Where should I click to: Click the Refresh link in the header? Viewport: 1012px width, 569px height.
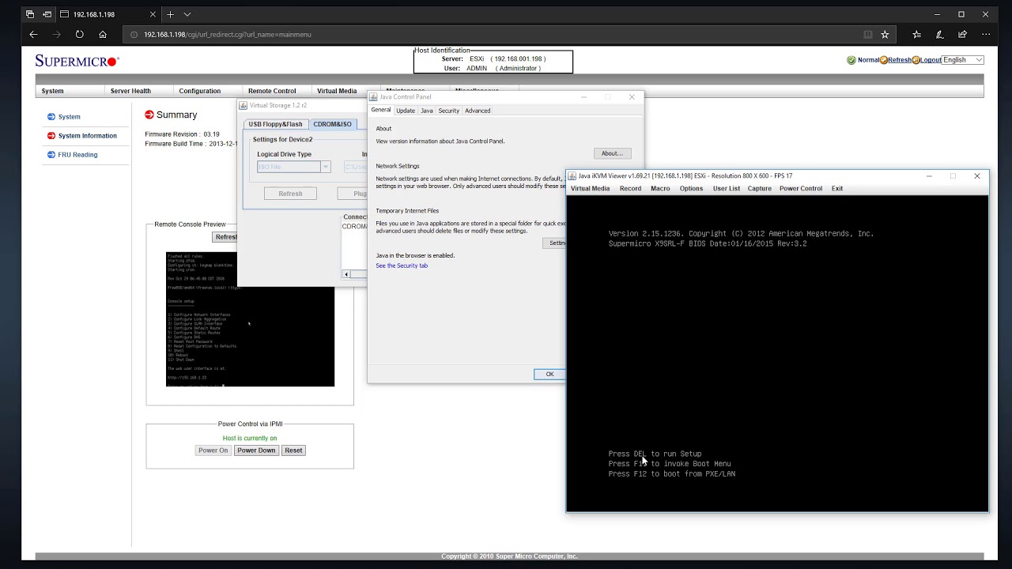(x=899, y=60)
